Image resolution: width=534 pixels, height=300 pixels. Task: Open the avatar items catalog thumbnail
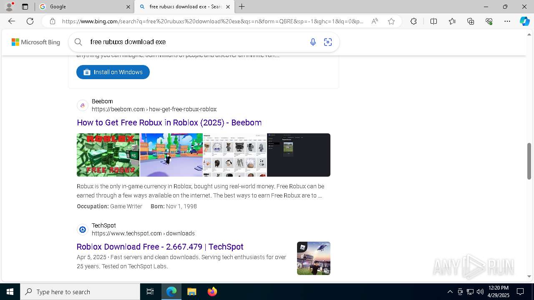(x=235, y=155)
